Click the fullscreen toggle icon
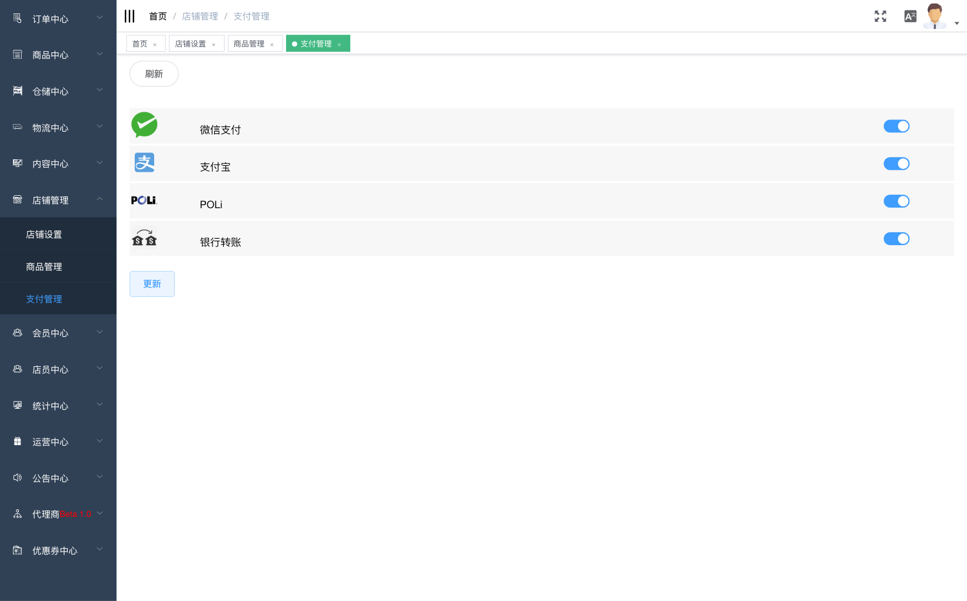Viewport: 967px width, 601px height. pyautogui.click(x=880, y=16)
